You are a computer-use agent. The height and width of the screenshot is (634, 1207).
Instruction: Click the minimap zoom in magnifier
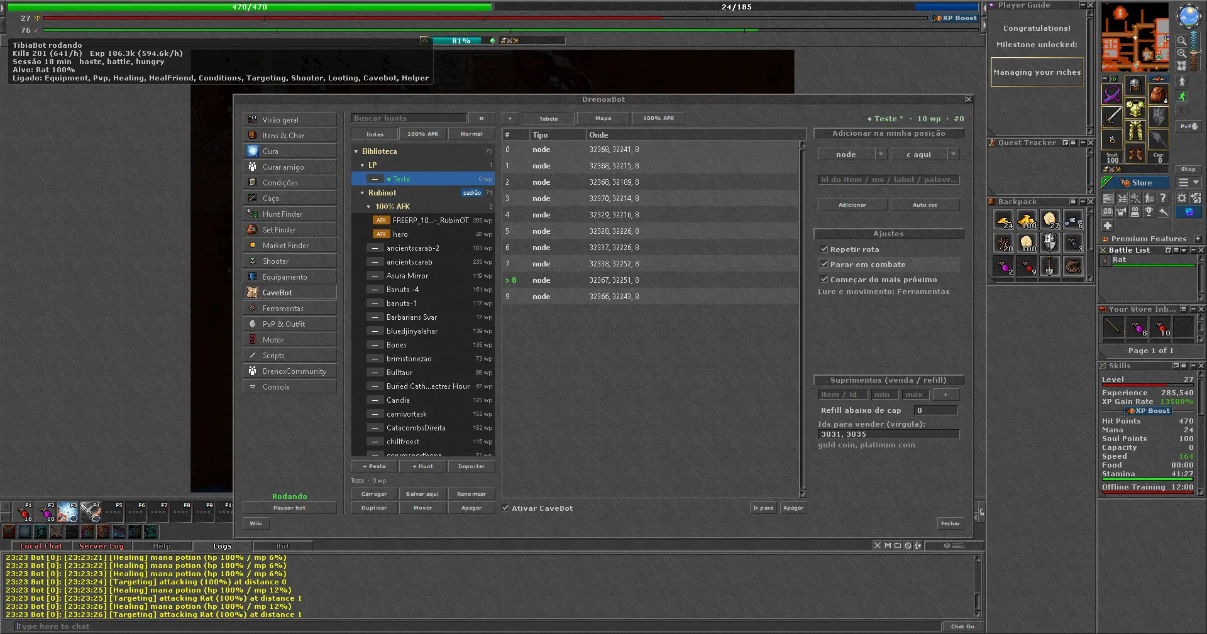1182,53
